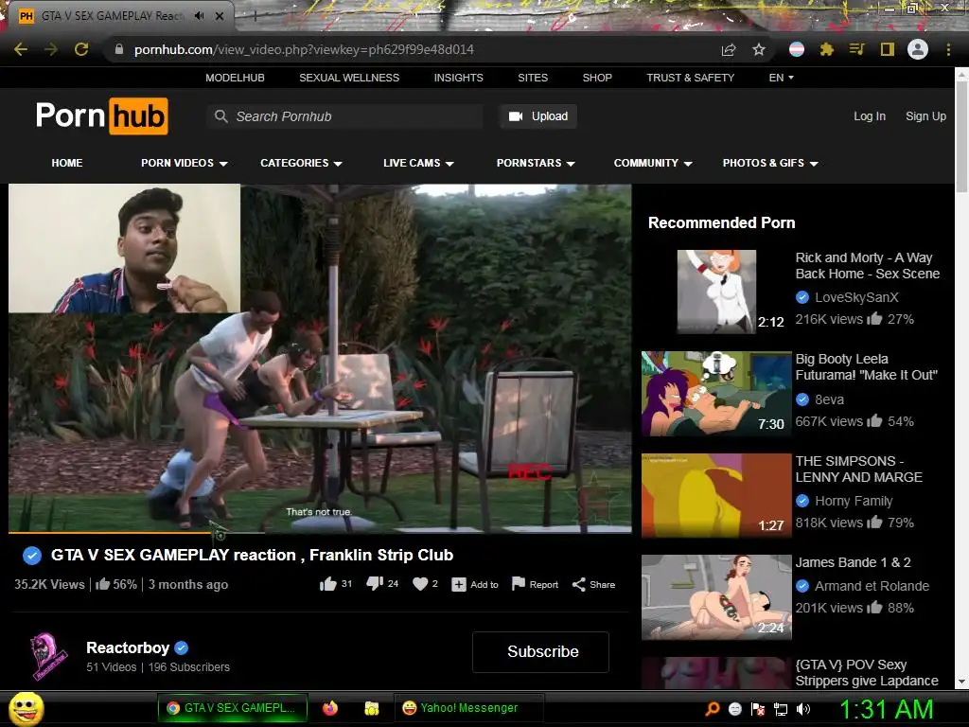969x727 pixels.
Task: Open the TRUST & SAFETY link
Action: (690, 78)
